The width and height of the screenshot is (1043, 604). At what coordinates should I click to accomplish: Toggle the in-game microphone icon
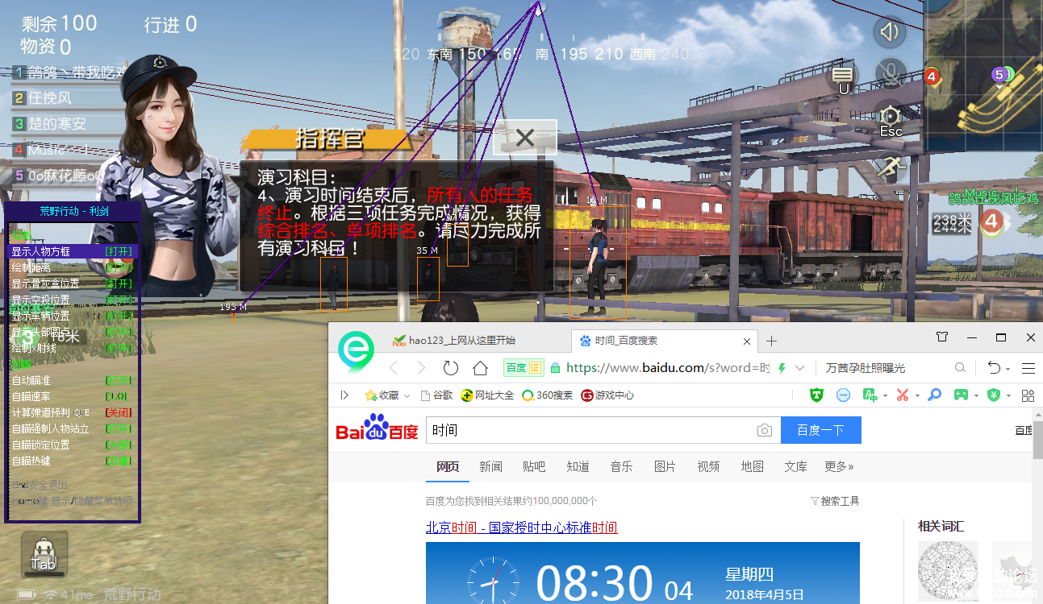pos(891,74)
